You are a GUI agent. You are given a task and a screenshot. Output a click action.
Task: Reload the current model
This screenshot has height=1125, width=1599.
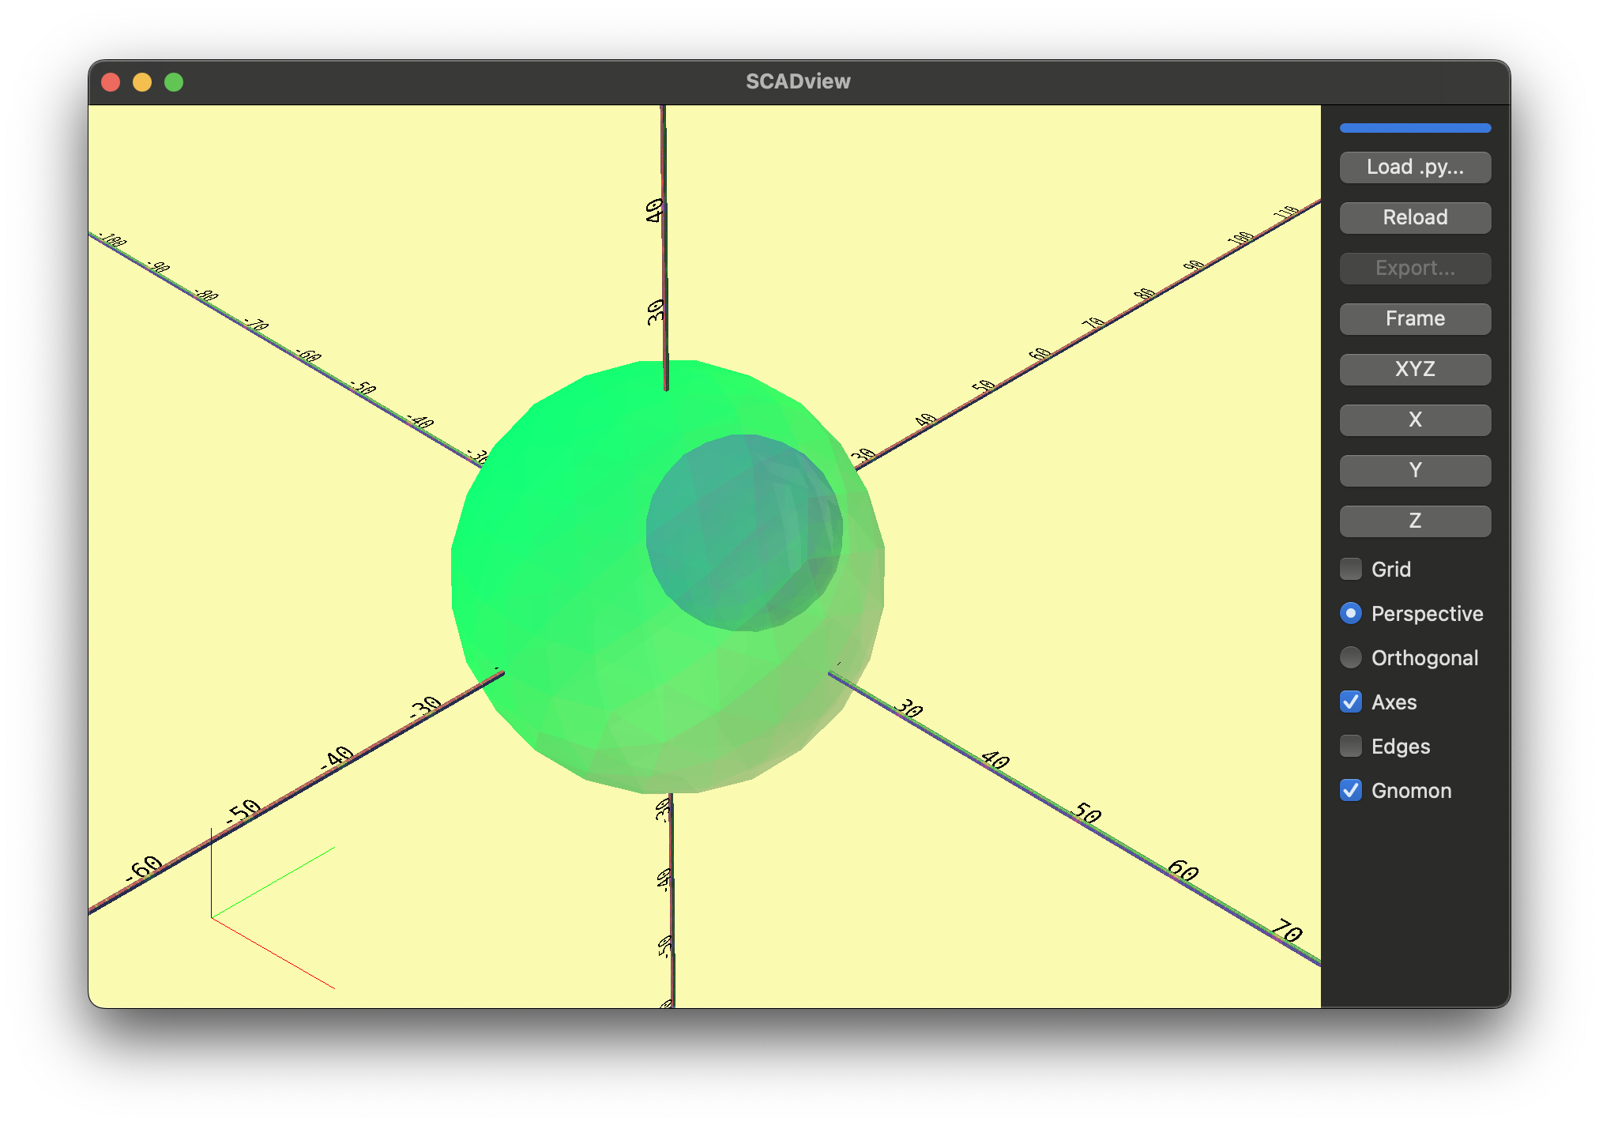click(x=1414, y=217)
